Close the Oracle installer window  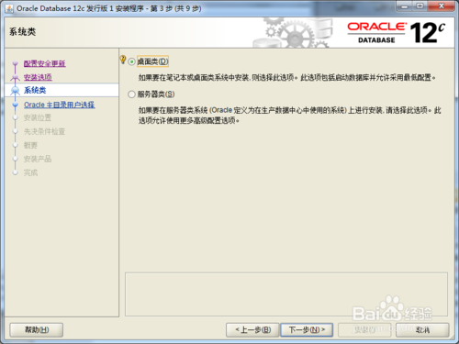click(x=441, y=6)
